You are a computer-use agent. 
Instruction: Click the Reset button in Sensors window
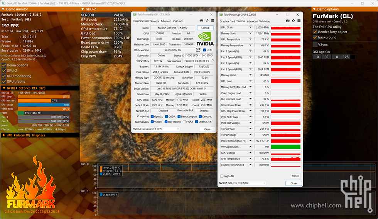point(295,176)
